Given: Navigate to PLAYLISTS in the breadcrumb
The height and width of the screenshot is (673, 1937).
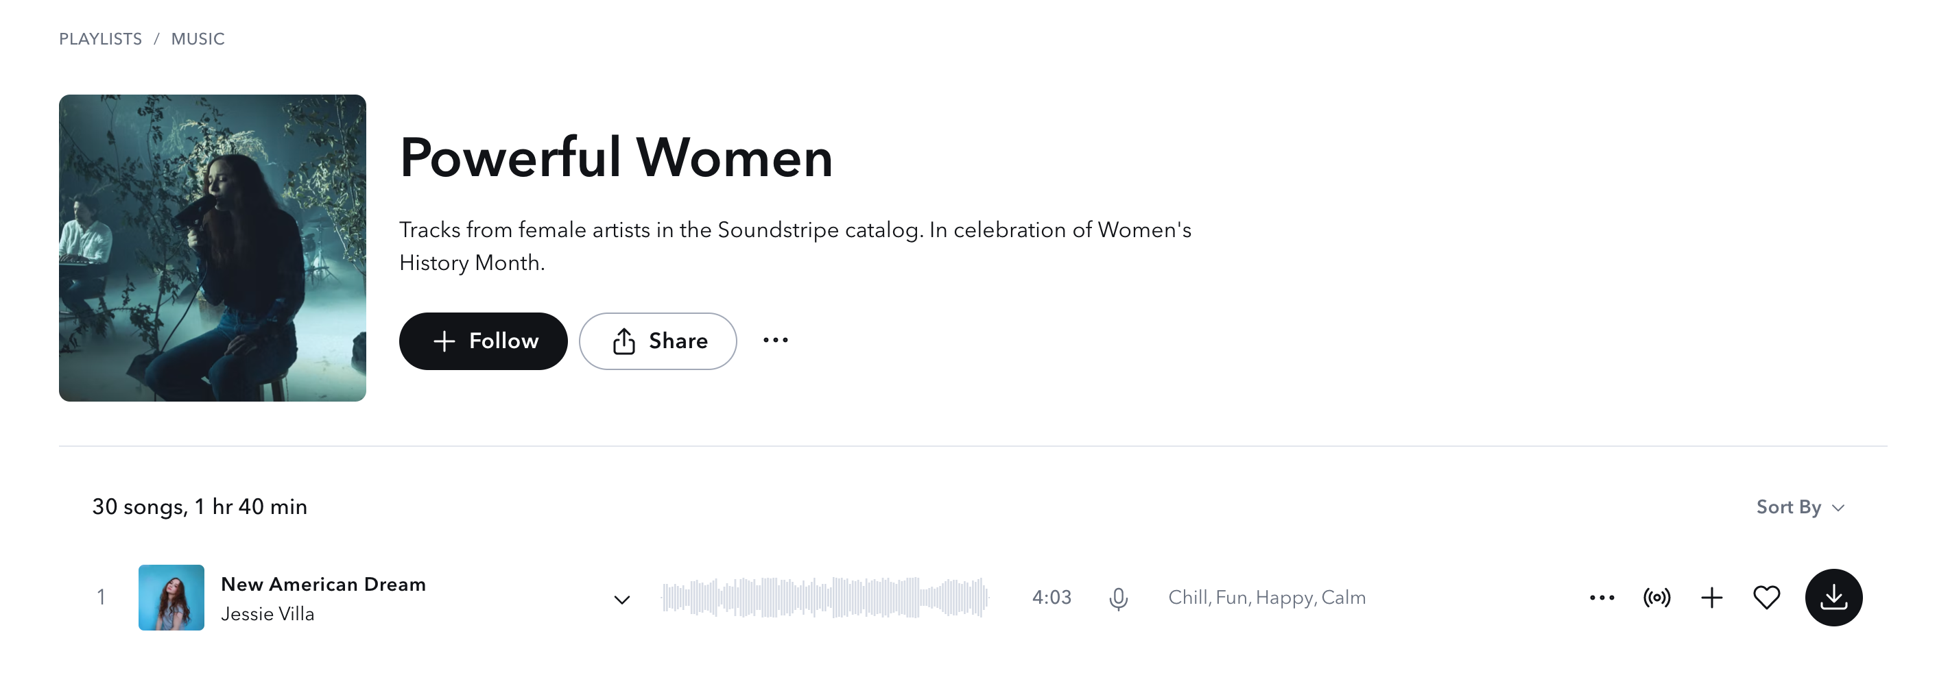Looking at the screenshot, I should click(x=100, y=38).
